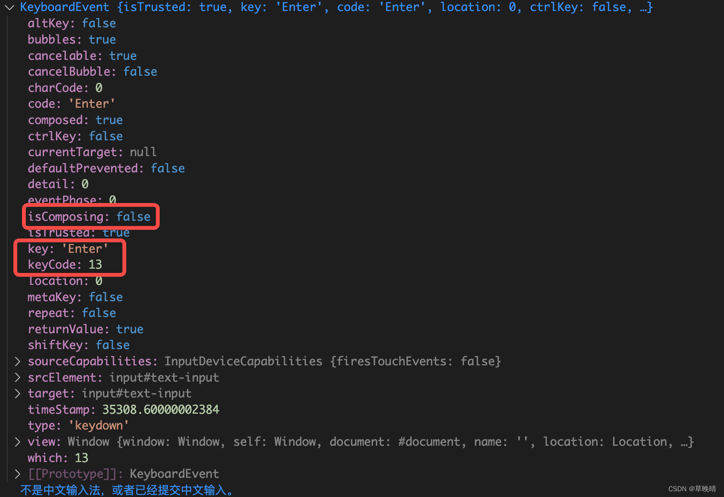The height and width of the screenshot is (497, 724).
Task: Click the 'ctrlKey: false' property row
Action: pos(75,136)
